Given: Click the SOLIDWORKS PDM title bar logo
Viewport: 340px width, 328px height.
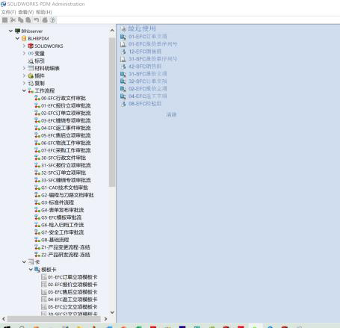Looking at the screenshot, I should 3,4.
